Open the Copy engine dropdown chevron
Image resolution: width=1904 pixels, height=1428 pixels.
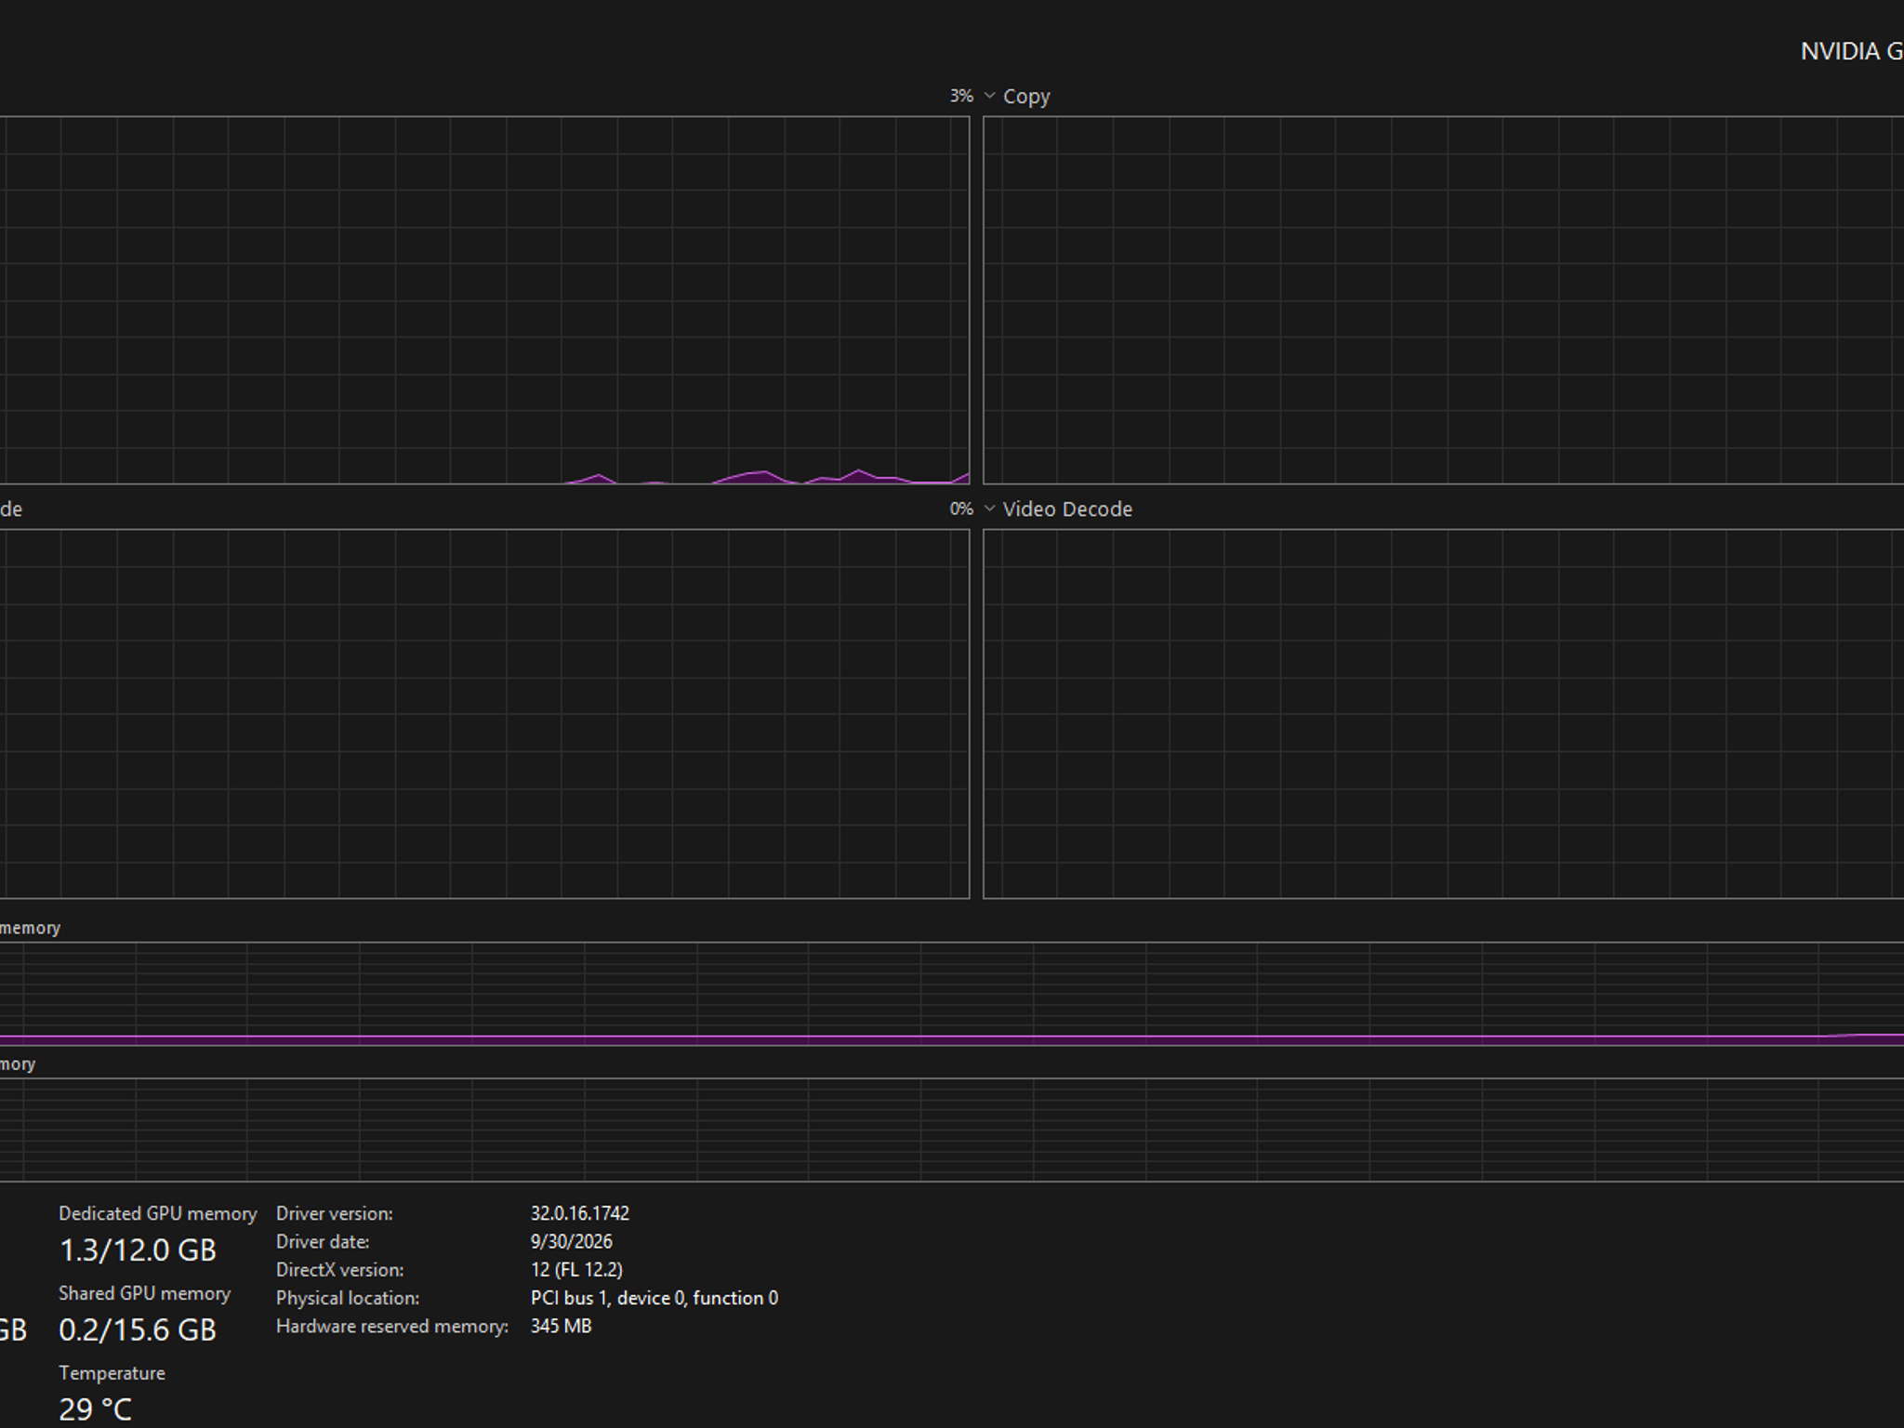click(x=989, y=97)
